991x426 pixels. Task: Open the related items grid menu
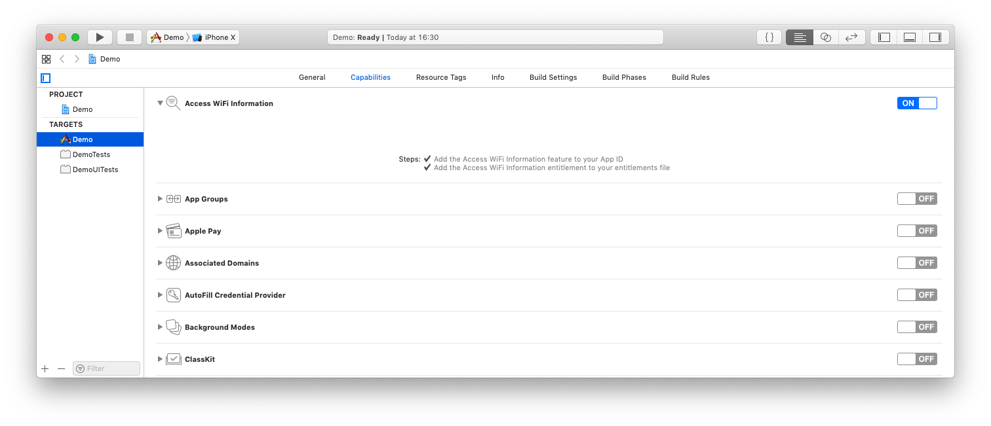pyautogui.click(x=46, y=59)
